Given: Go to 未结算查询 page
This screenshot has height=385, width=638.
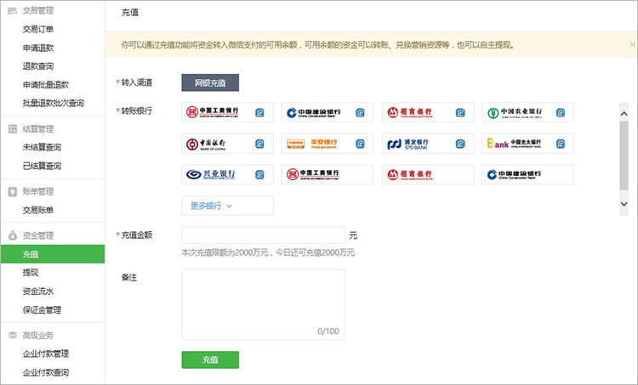Looking at the screenshot, I should [x=42, y=147].
